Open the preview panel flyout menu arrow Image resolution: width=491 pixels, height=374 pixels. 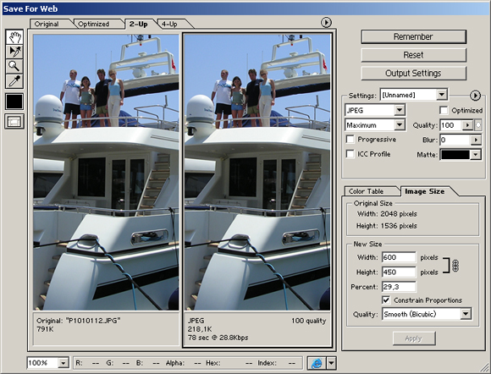[326, 23]
